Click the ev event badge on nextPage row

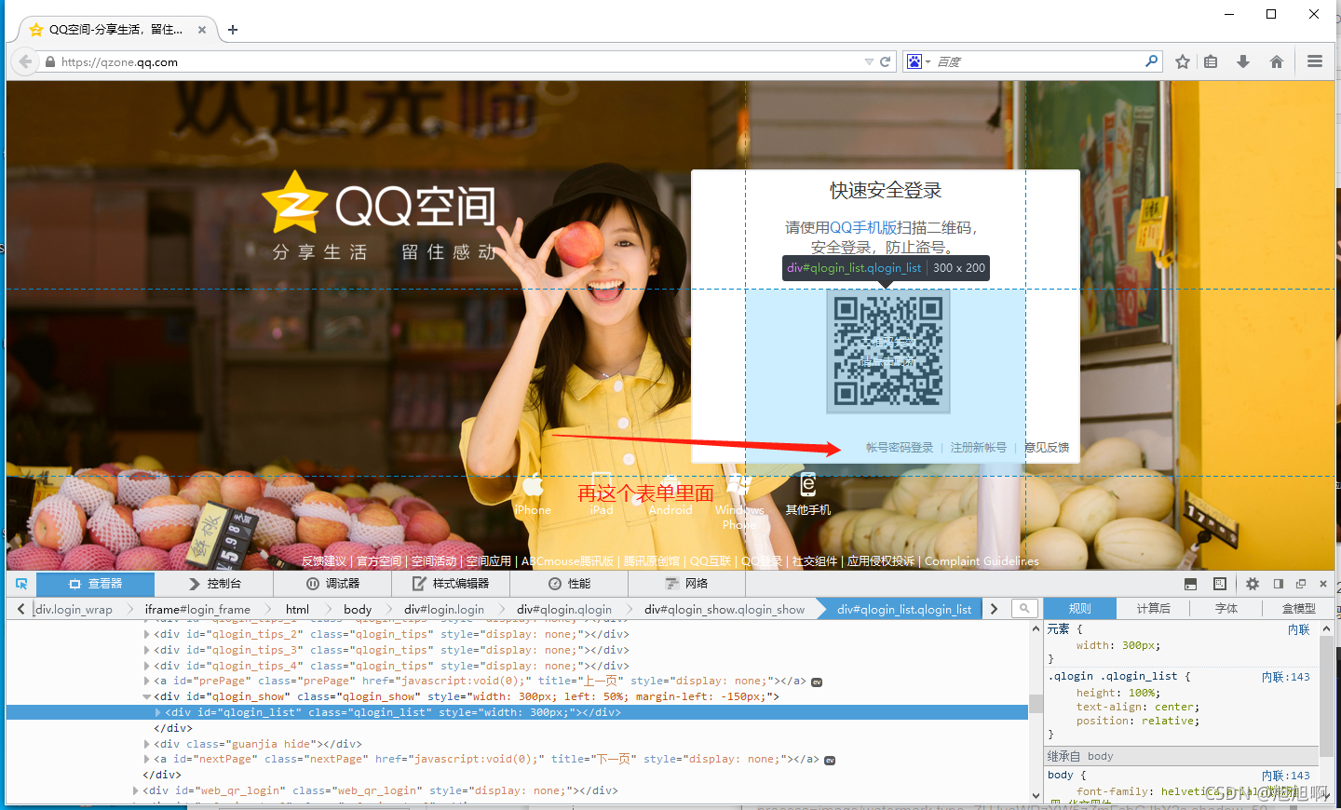click(830, 761)
